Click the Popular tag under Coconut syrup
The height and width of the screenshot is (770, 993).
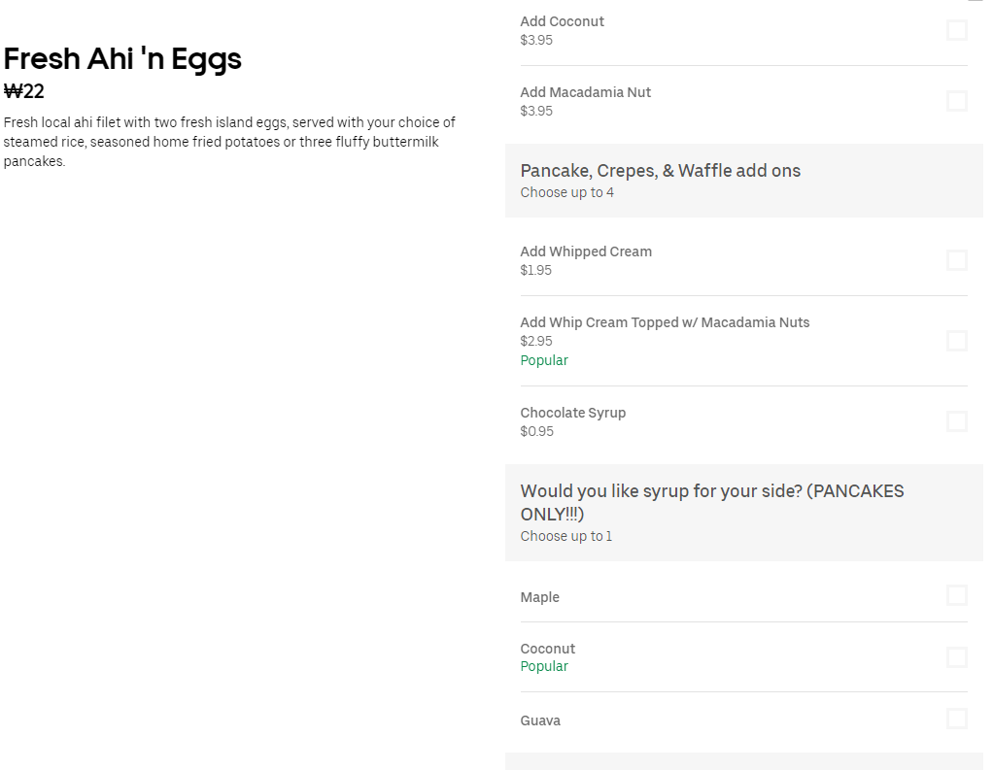click(x=544, y=666)
